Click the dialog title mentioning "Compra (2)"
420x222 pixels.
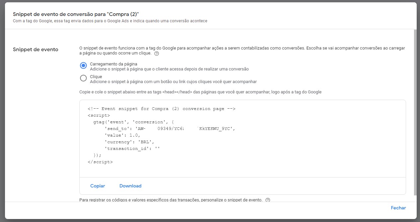click(76, 14)
